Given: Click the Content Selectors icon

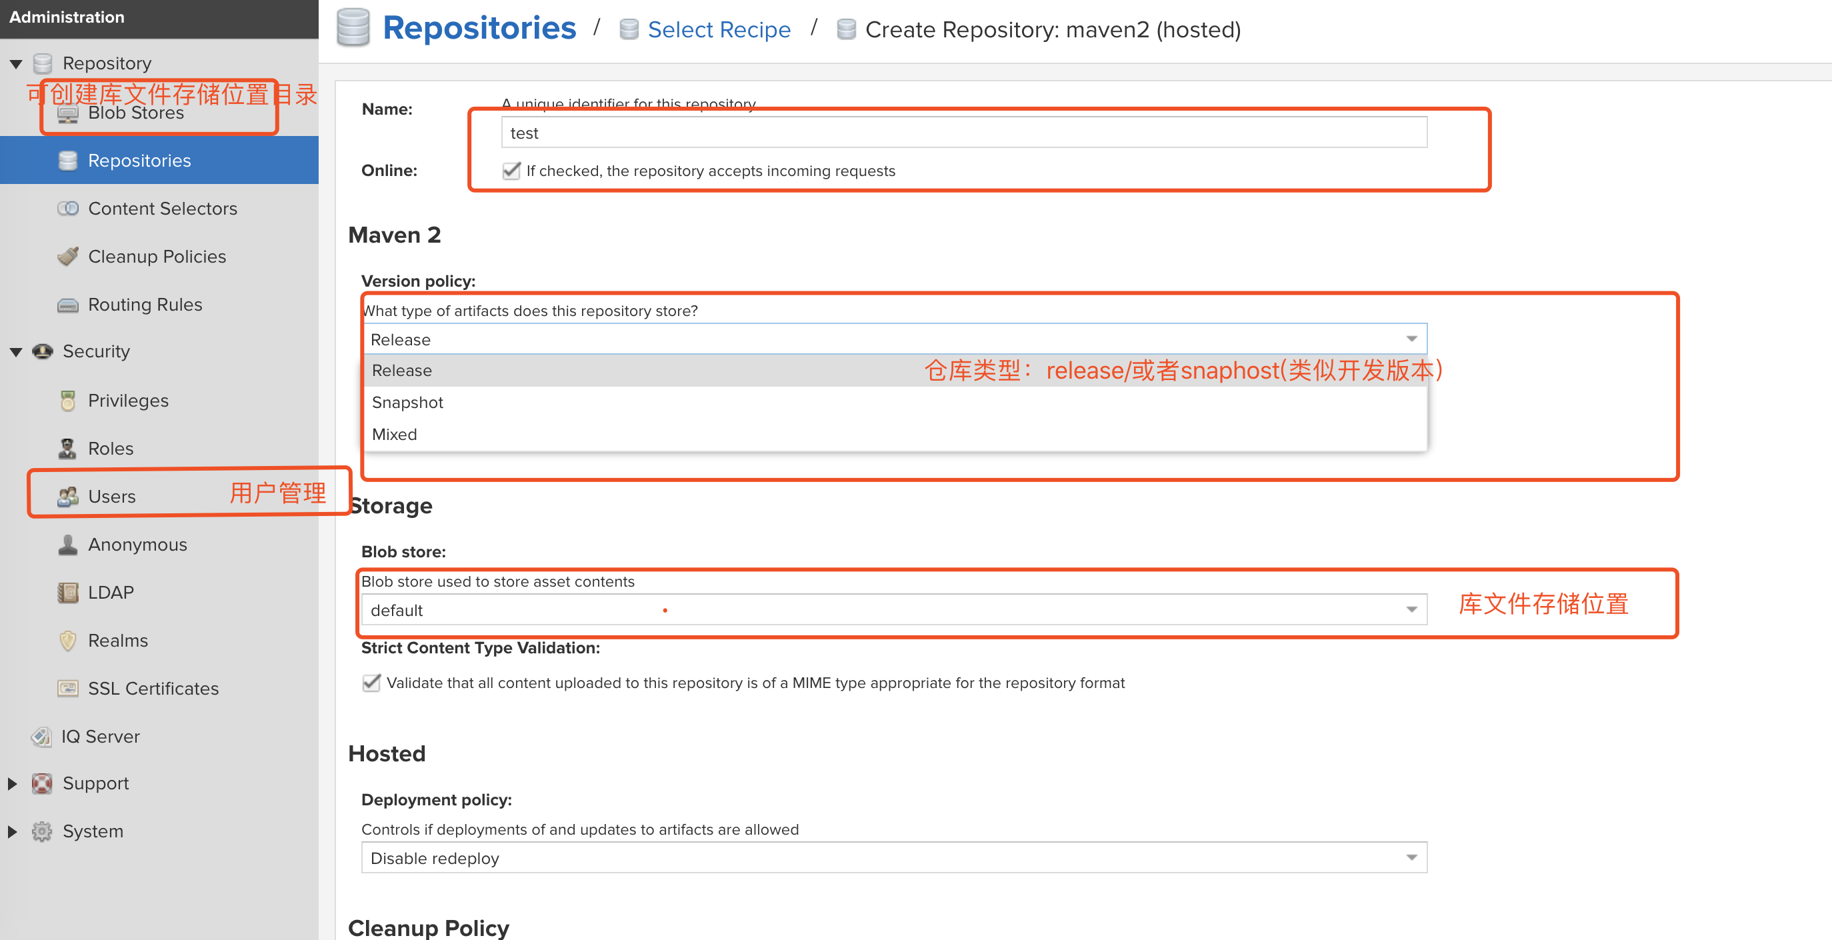Looking at the screenshot, I should pos(67,209).
